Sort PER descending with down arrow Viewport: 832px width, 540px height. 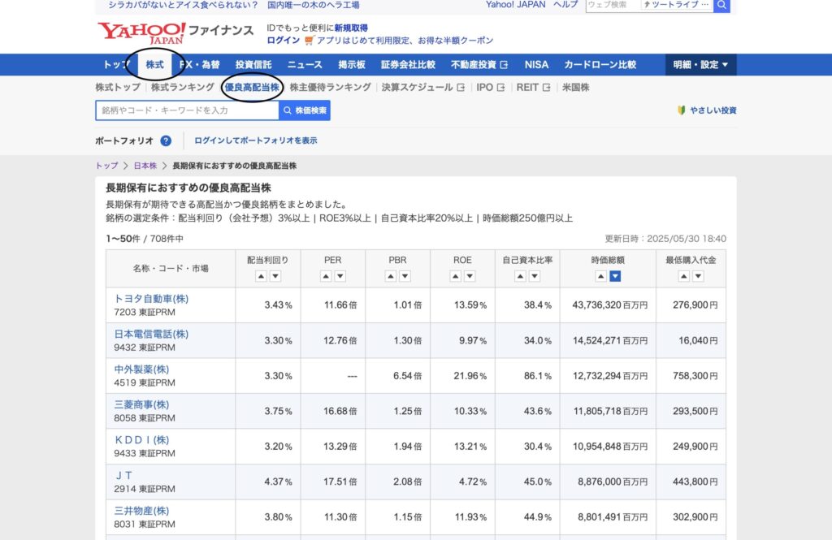(x=340, y=276)
